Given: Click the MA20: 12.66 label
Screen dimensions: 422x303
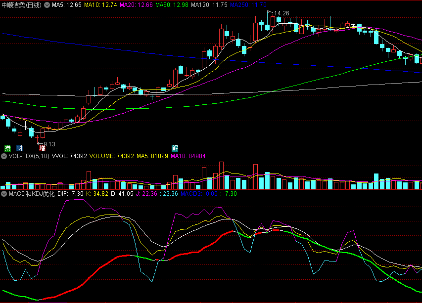Looking at the screenshot, I should [x=136, y=5].
